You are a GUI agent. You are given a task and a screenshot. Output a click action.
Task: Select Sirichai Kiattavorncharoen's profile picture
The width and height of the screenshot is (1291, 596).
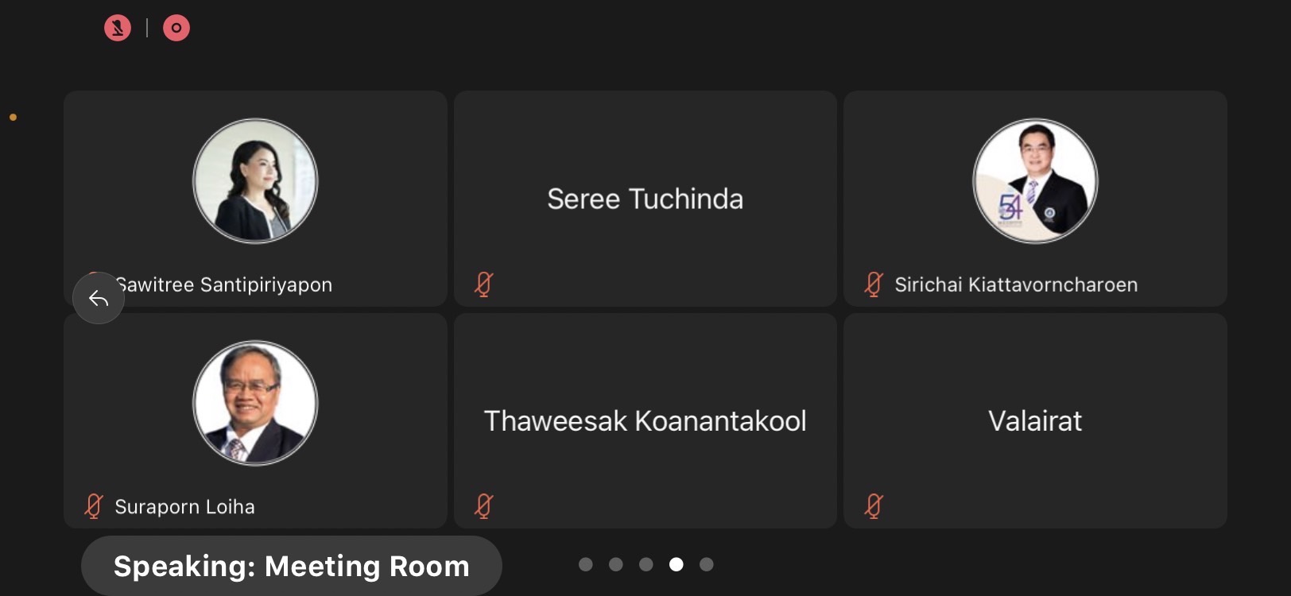pos(1035,181)
